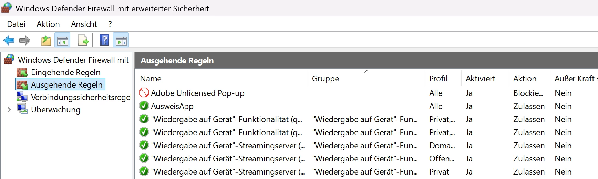Image resolution: width=598 pixels, height=179 pixels.
Task: Select Ausgehende Regeln in the tree
Action: [x=67, y=85]
